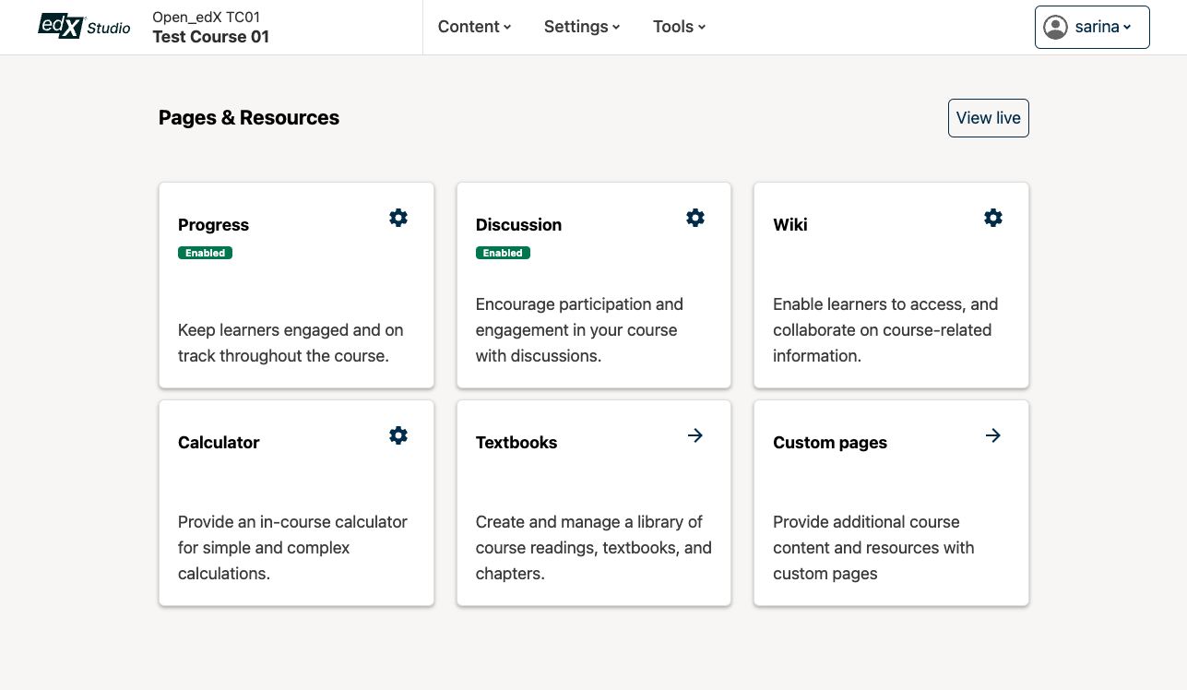The width and height of the screenshot is (1187, 690).
Task: Expand the Settings dropdown menu
Action: (582, 27)
